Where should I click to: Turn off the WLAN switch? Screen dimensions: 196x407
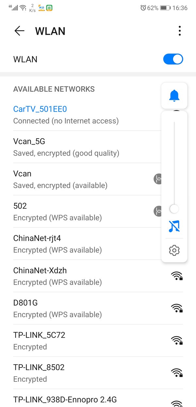click(x=173, y=59)
